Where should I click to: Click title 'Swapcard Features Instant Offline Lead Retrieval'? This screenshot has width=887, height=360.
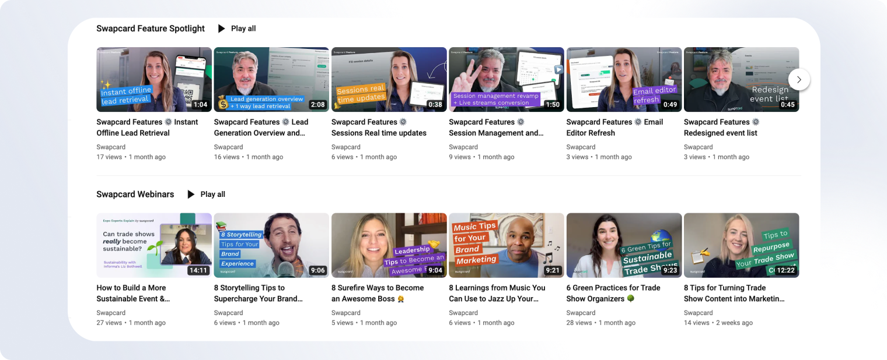147,128
